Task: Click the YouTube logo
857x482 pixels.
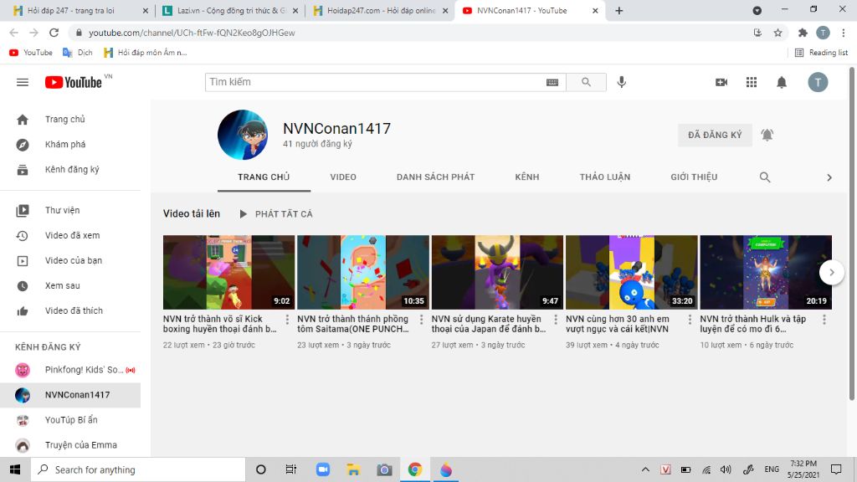Action: [74, 83]
